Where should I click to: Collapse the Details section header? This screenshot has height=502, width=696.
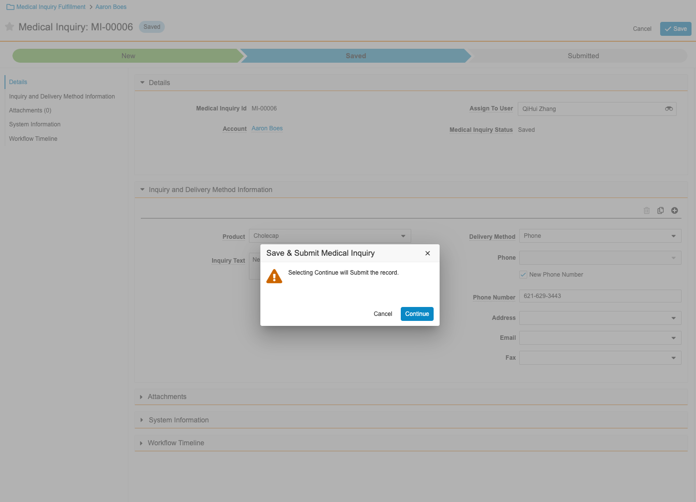pos(159,83)
